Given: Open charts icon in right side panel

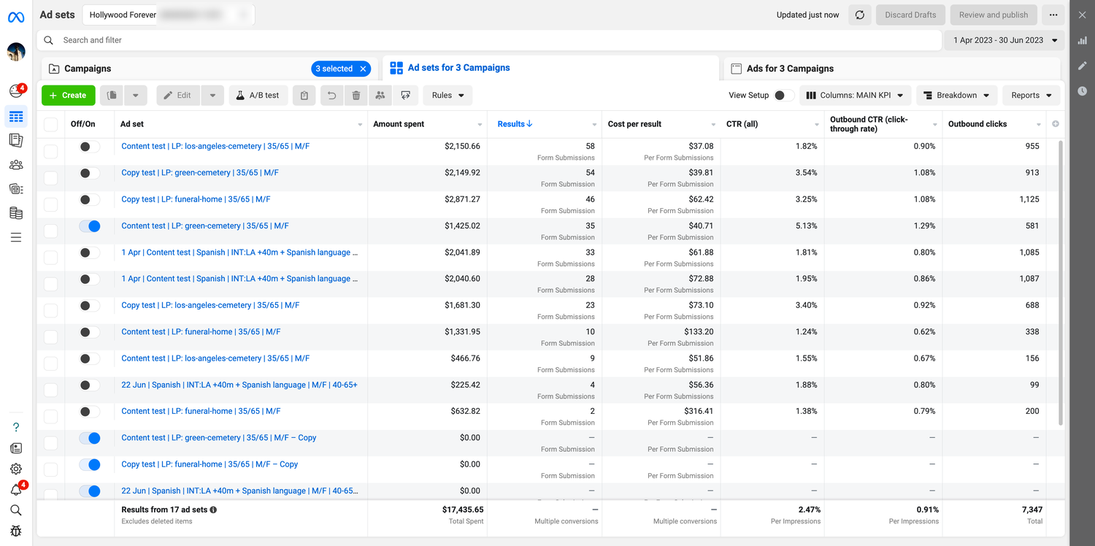Looking at the screenshot, I should [1083, 41].
